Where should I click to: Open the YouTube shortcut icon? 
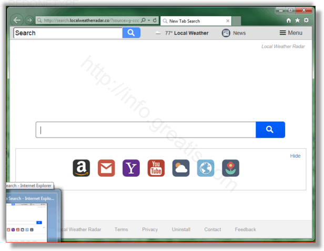tap(156, 168)
